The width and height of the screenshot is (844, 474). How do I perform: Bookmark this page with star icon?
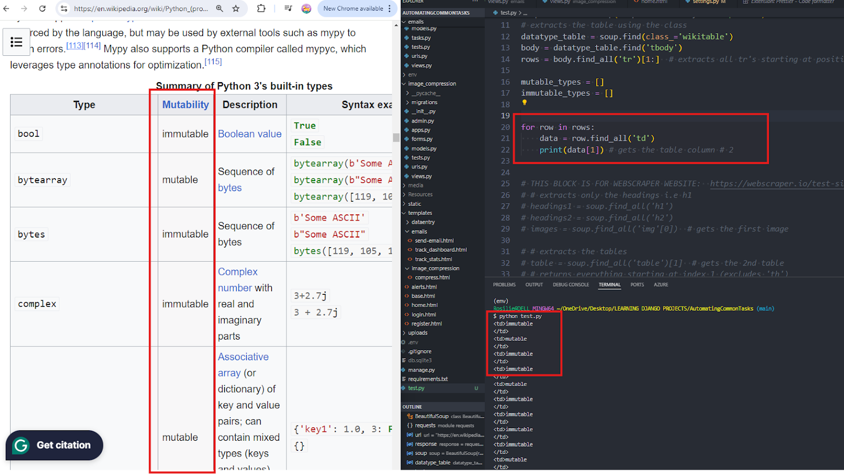click(236, 8)
